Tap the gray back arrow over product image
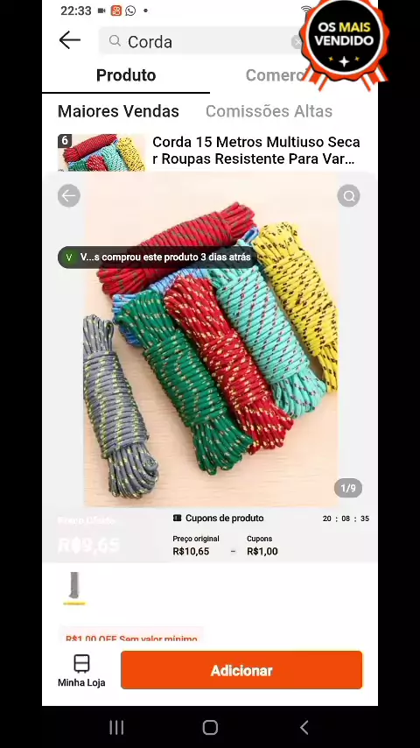Screen dimensions: 420x748 coord(69,195)
